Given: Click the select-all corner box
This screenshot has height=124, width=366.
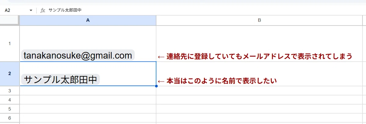Looking at the screenshot, I should point(10,20).
